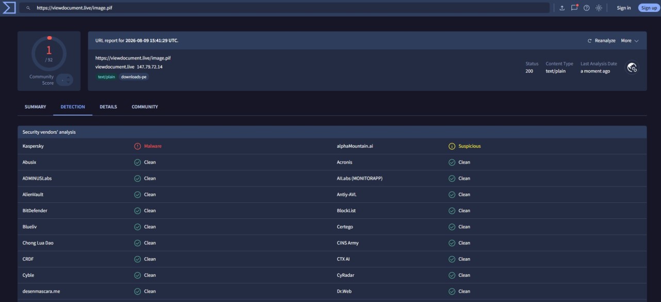Switch to the Summary tab
This screenshot has height=302, width=661.
[35, 107]
